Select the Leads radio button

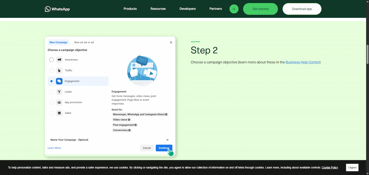pyautogui.click(x=51, y=92)
